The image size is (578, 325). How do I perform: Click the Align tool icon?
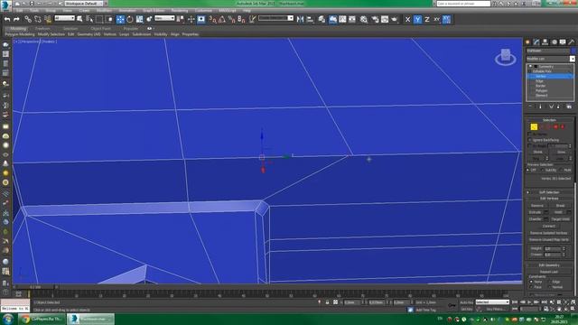(x=310, y=20)
